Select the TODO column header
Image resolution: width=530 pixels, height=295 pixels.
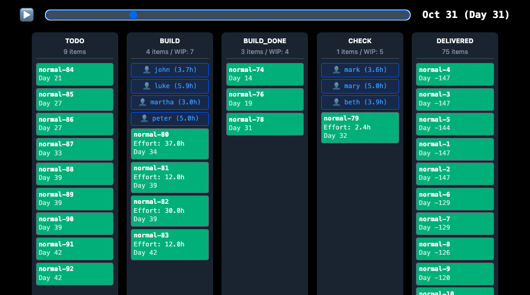click(74, 41)
